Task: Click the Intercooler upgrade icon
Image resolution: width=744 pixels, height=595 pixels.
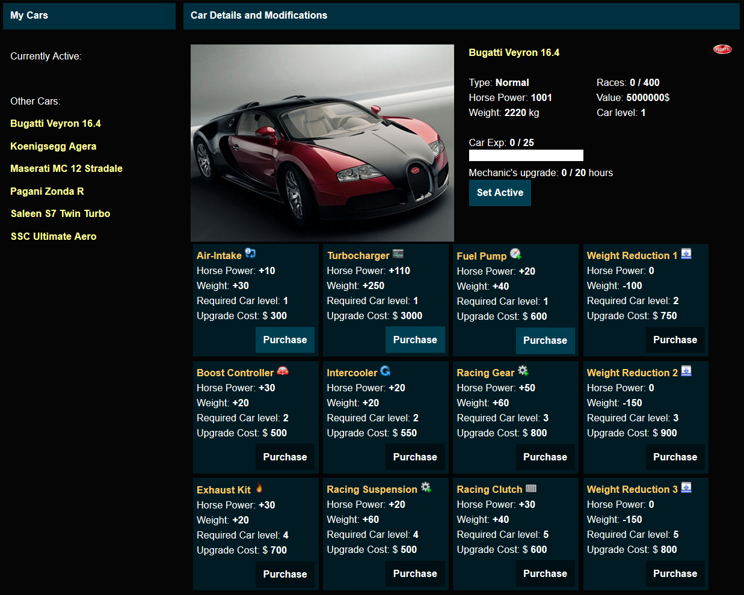Action: [386, 371]
